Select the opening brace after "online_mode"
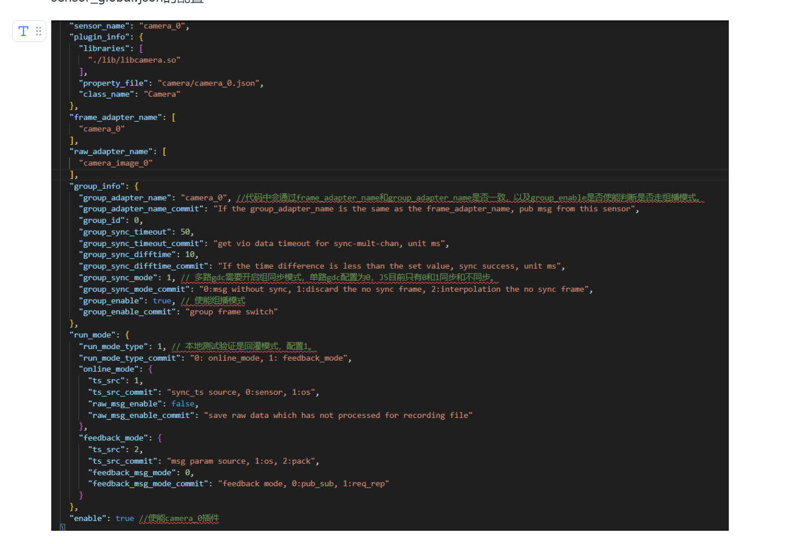Viewport: 796px width, 544px height. pos(150,369)
